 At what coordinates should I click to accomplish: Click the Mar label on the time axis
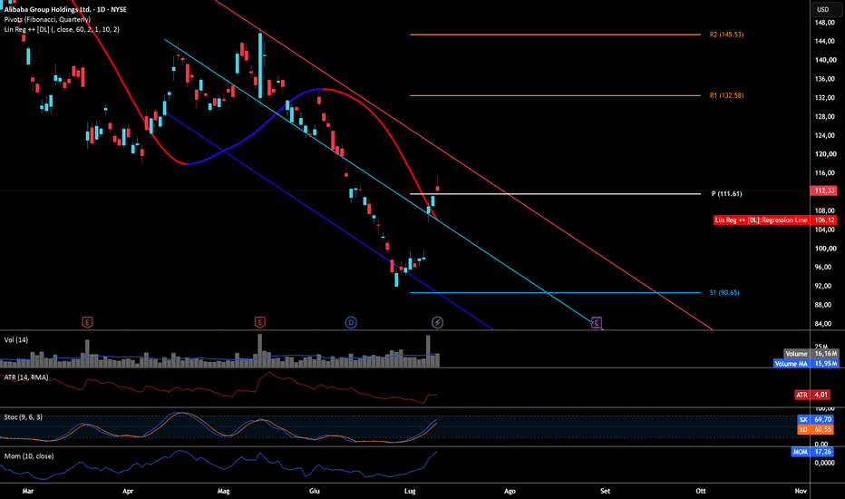coord(28,491)
